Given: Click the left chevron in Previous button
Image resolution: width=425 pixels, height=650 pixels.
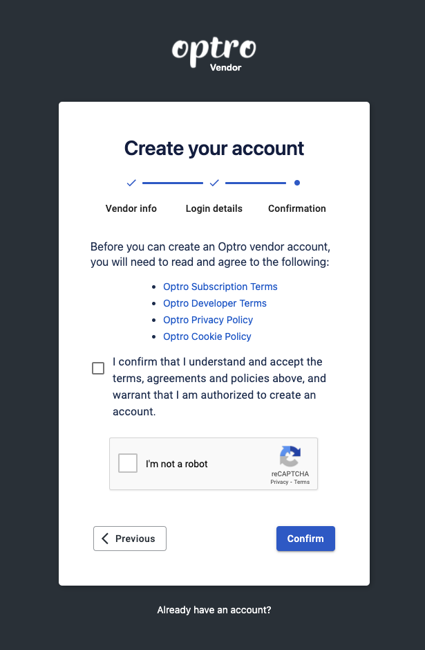Looking at the screenshot, I should coord(105,539).
